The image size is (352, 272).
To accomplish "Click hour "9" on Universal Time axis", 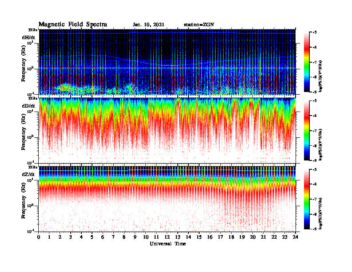I will 135,237.
